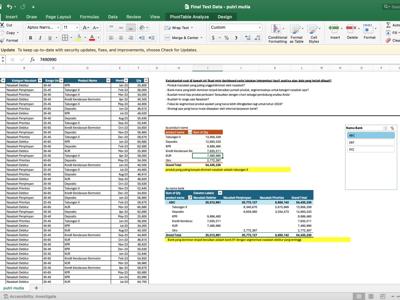Open number format Custom dropdown

pos(260,28)
